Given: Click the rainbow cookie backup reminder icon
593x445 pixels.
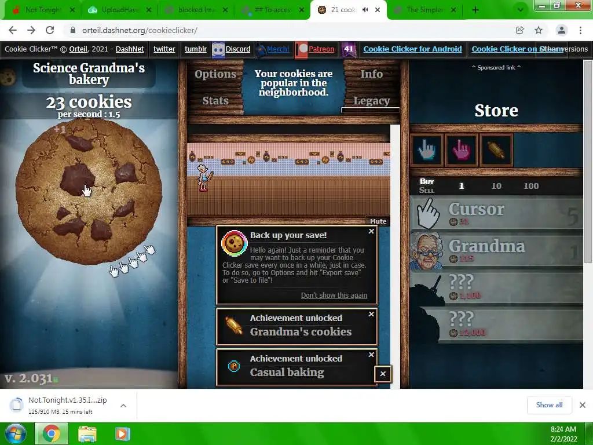Looking at the screenshot, I should [234, 243].
